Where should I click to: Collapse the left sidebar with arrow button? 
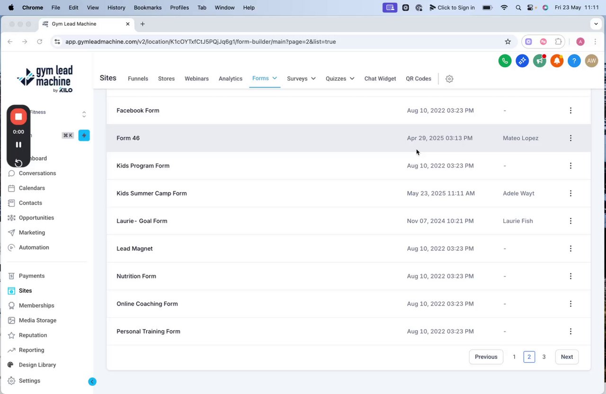click(x=92, y=382)
